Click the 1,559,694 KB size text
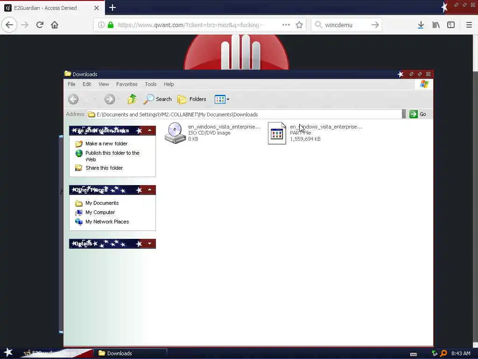 (x=305, y=139)
